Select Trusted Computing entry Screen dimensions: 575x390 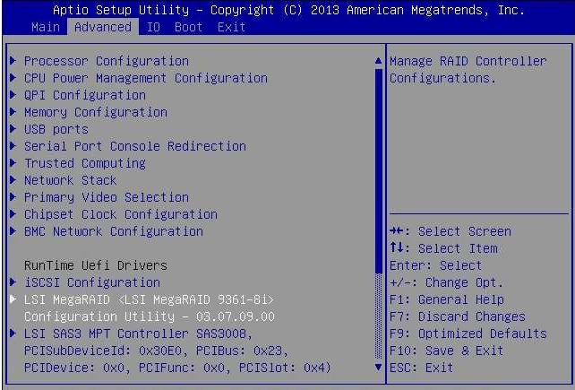click(x=85, y=163)
